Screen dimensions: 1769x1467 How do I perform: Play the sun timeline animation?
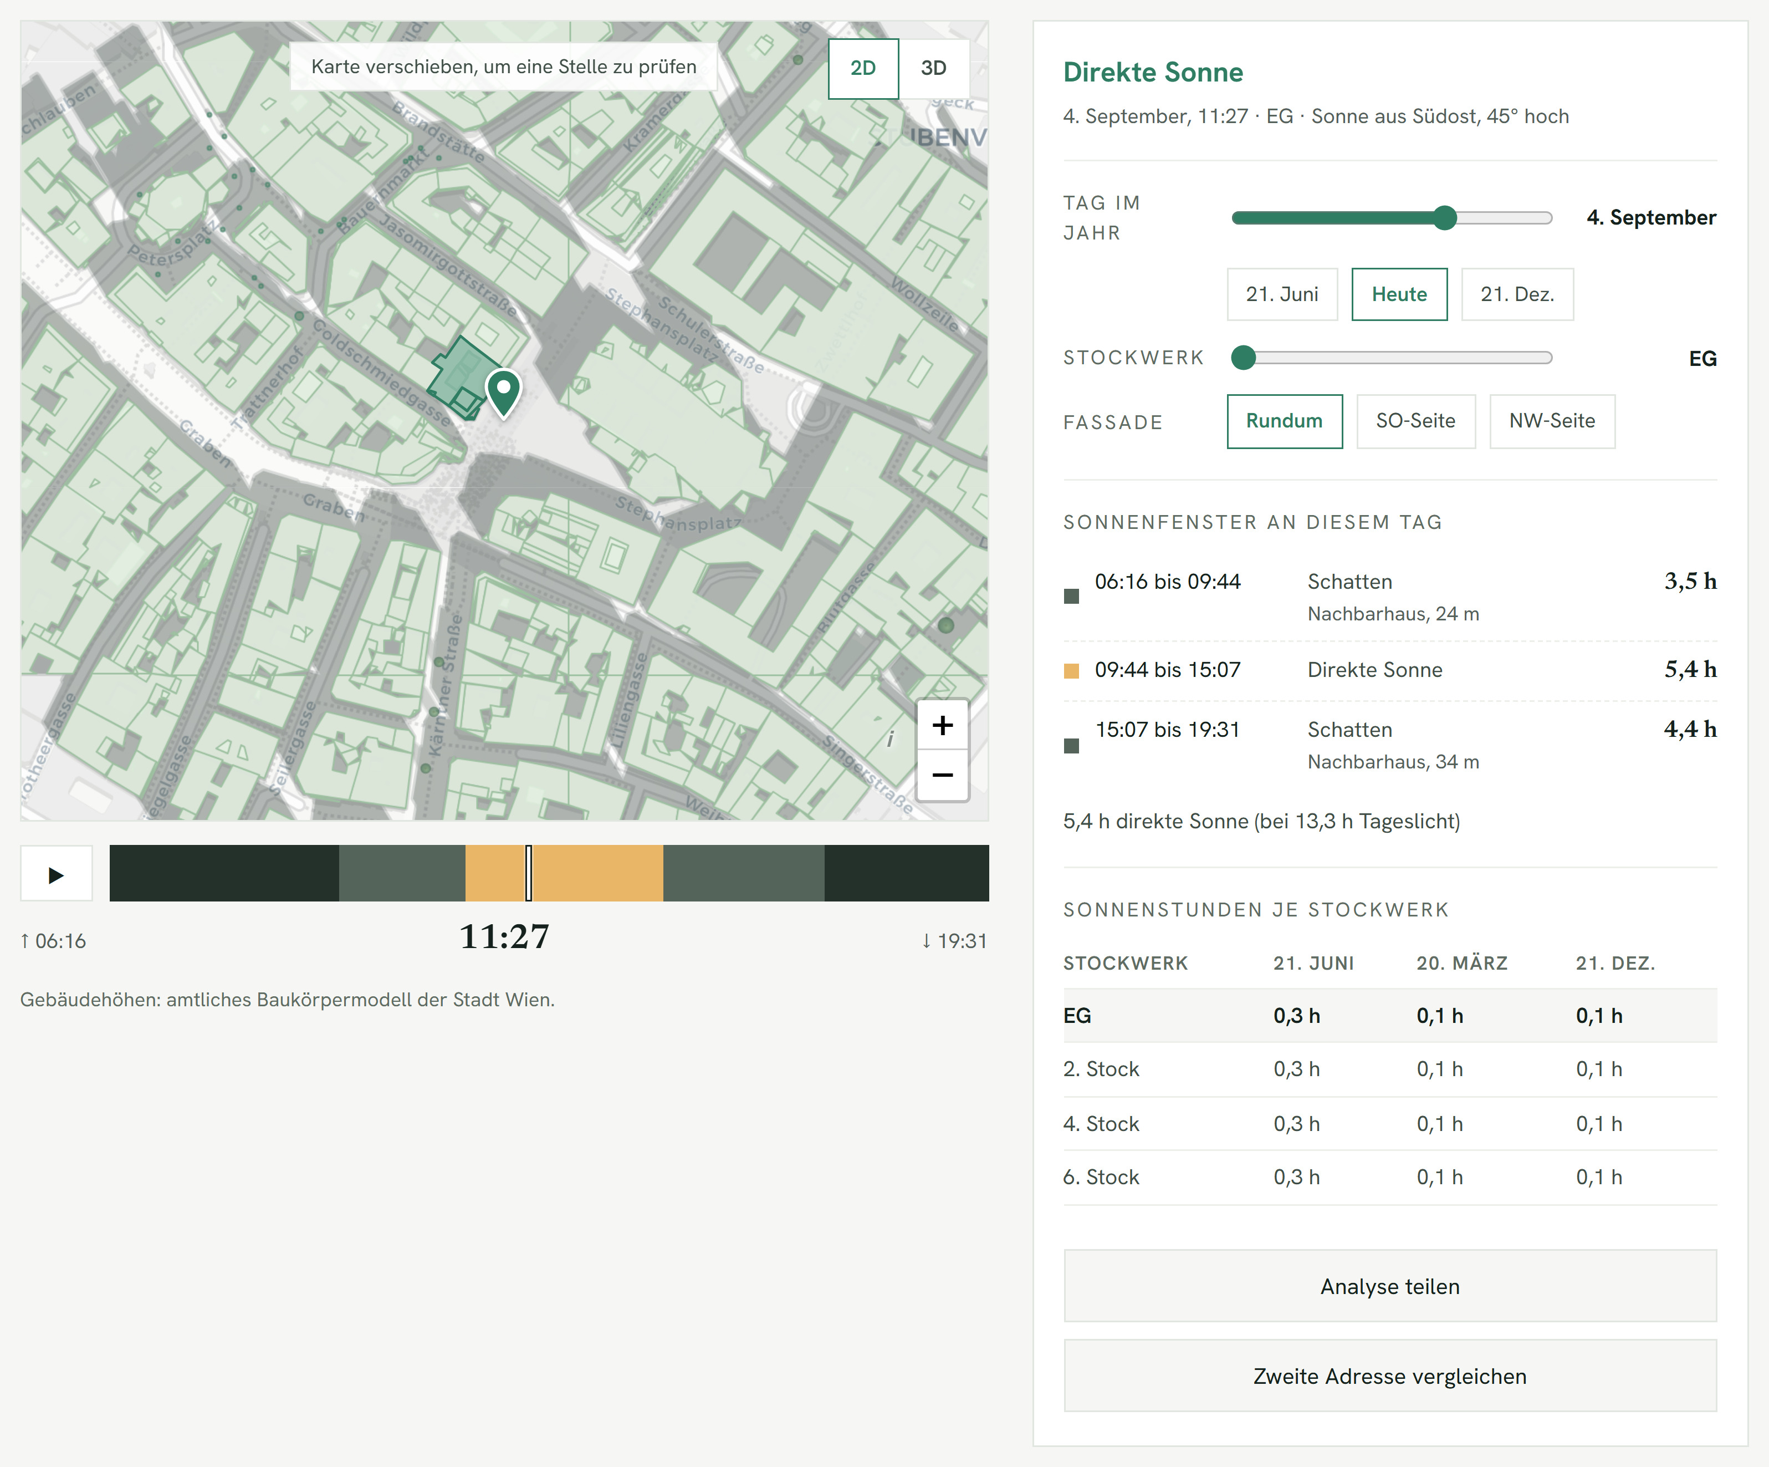[55, 874]
